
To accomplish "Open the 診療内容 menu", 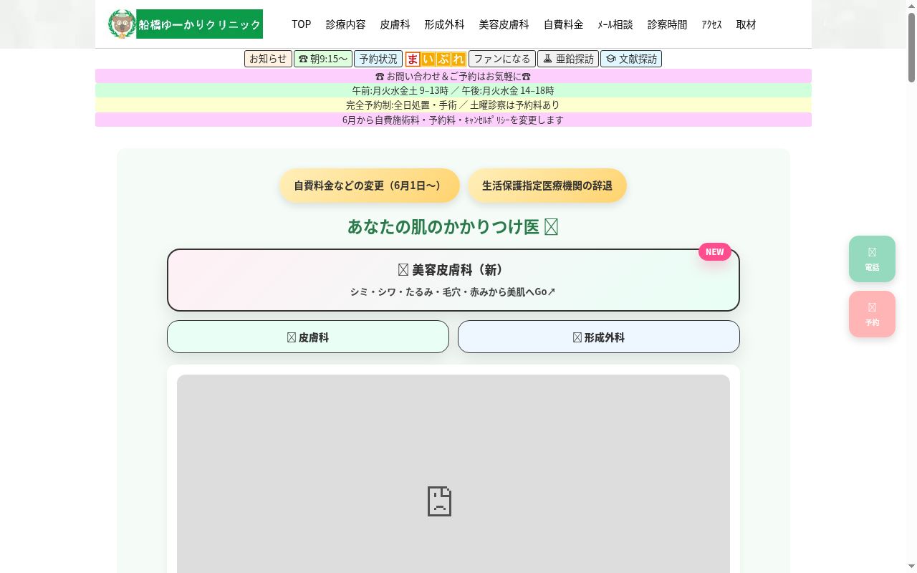I will (346, 24).
